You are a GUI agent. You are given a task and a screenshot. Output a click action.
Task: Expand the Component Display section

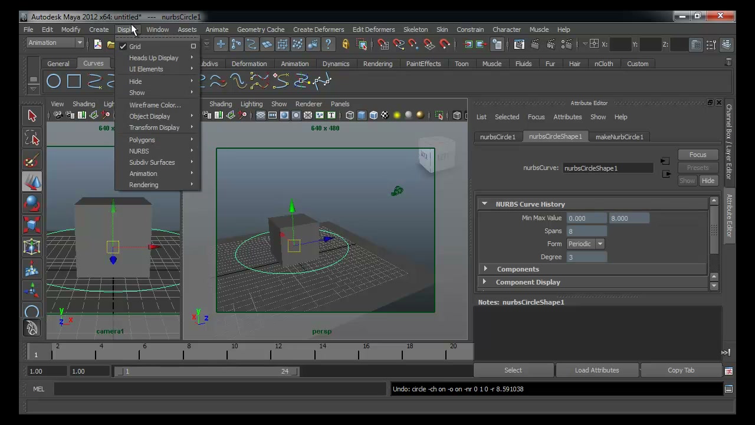485,282
